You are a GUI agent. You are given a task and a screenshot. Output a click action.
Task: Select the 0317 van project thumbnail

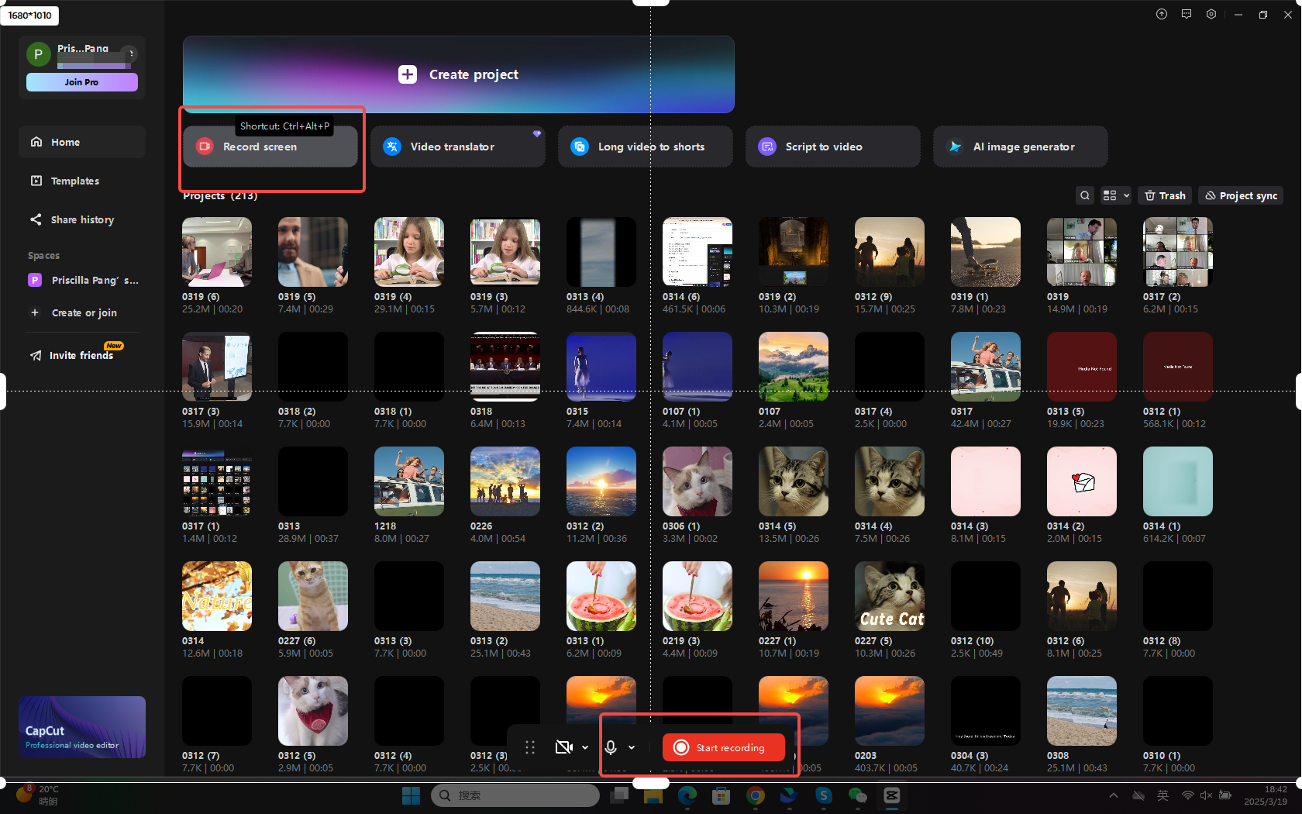986,367
